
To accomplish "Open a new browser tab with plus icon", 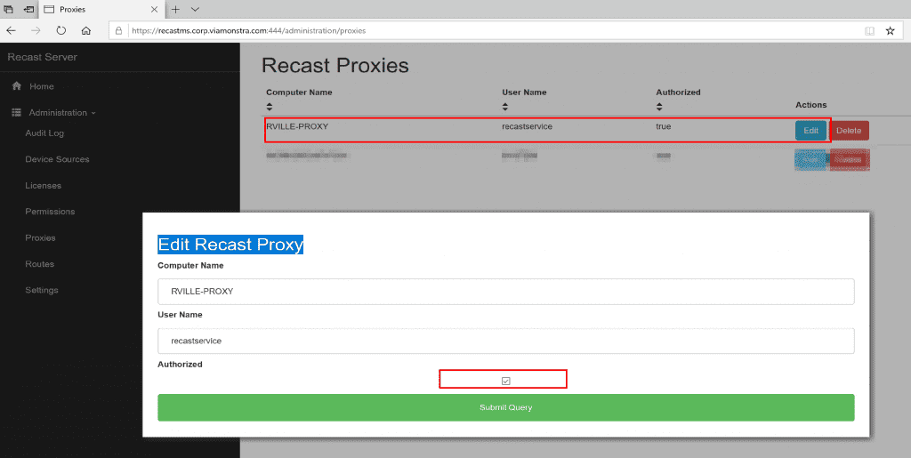I will coord(175,9).
